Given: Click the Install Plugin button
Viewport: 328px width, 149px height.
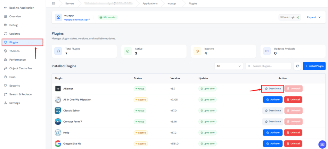Looking at the screenshot, I should (314, 66).
